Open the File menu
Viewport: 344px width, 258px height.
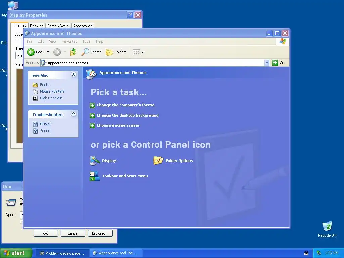click(30, 41)
